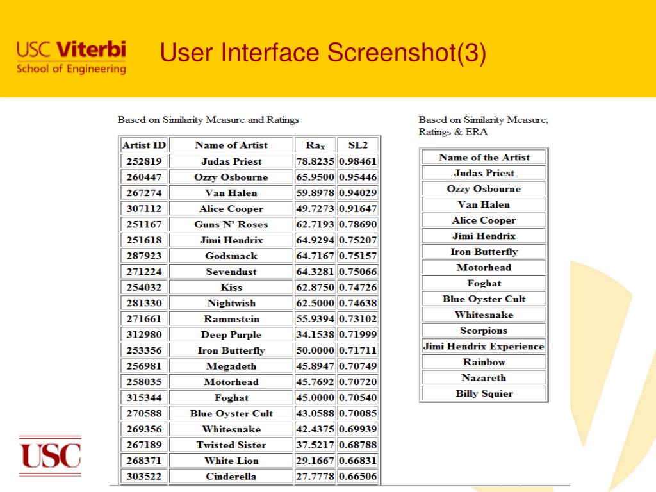The width and height of the screenshot is (656, 492).
Task: Select the Megadeth artist name
Action: click(x=231, y=366)
